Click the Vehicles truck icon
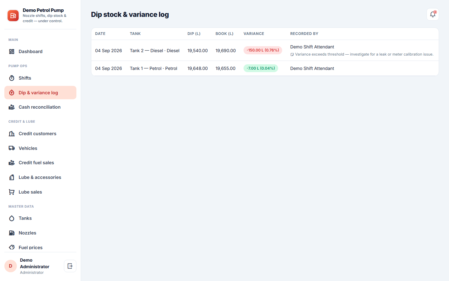Image resolution: width=449 pixels, height=281 pixels. (x=12, y=148)
